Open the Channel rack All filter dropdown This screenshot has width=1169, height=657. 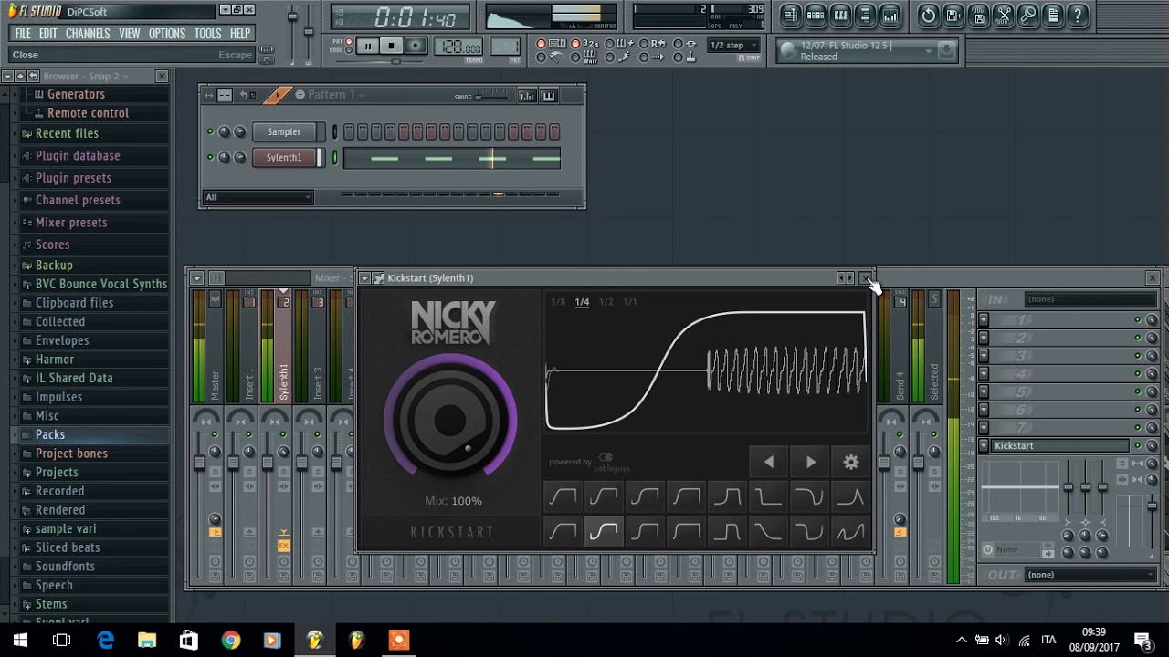258,197
